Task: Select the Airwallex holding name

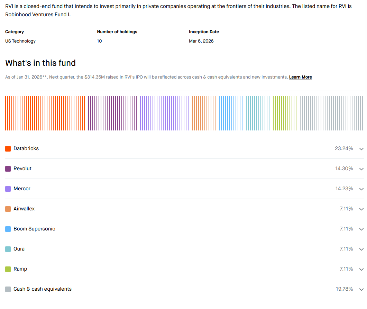Action: [x=24, y=209]
